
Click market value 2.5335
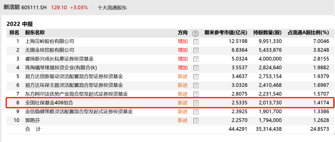pos(239,103)
